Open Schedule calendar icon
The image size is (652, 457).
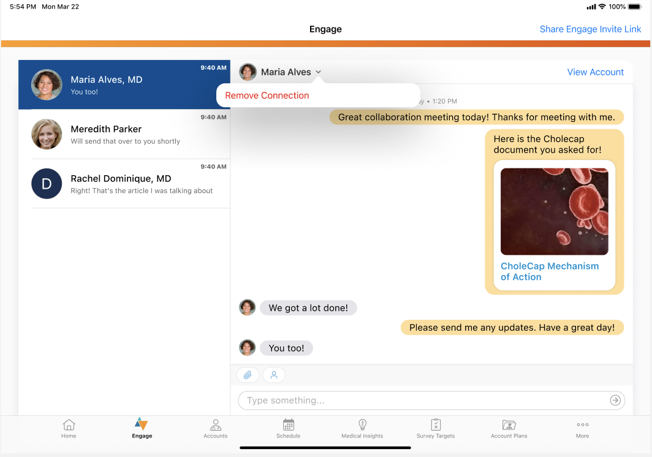[288, 428]
